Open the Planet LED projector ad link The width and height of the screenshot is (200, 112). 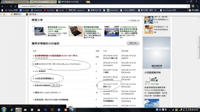click(x=155, y=87)
